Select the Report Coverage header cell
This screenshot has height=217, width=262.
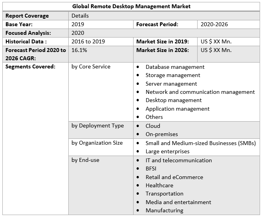click(27, 16)
